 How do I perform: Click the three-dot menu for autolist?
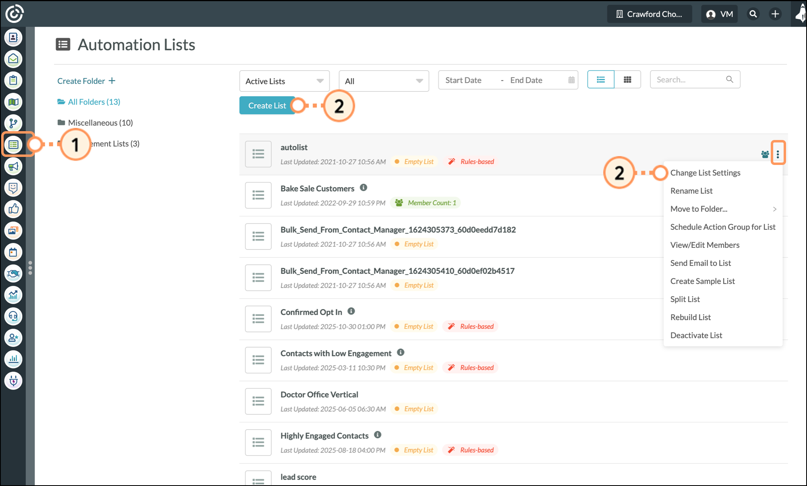pos(778,154)
